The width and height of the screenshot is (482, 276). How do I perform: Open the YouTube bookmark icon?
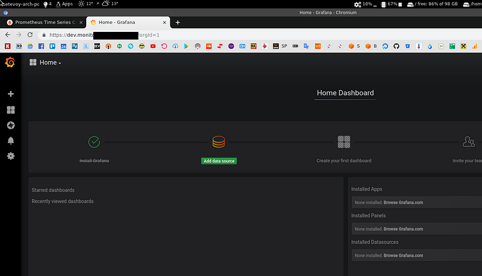pyautogui.click(x=153, y=46)
